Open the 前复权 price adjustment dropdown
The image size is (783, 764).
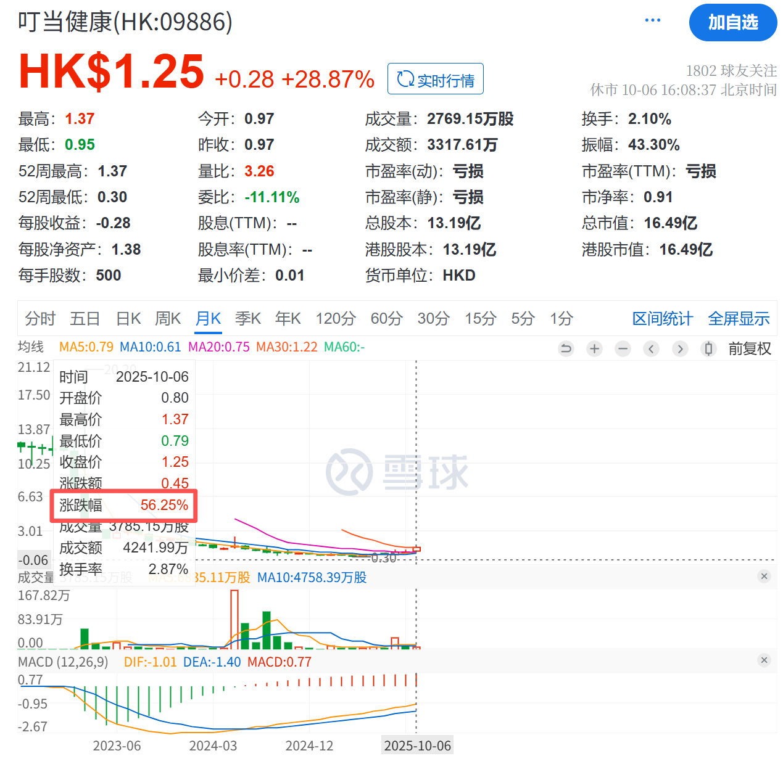(x=750, y=349)
